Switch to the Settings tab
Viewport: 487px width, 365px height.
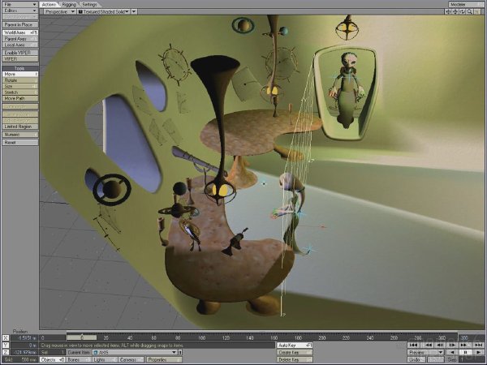(89, 4)
